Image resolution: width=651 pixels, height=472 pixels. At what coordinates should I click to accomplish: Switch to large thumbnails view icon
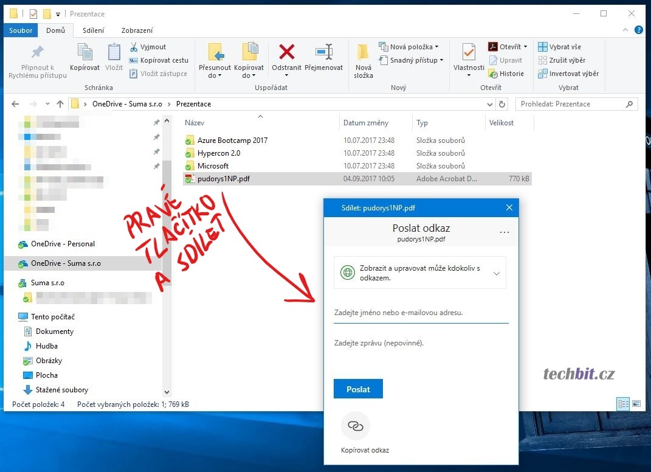pyautogui.click(x=636, y=404)
